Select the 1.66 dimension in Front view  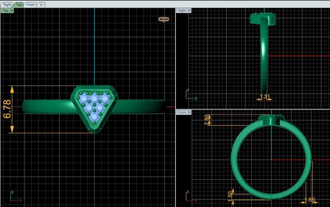pos(309,200)
